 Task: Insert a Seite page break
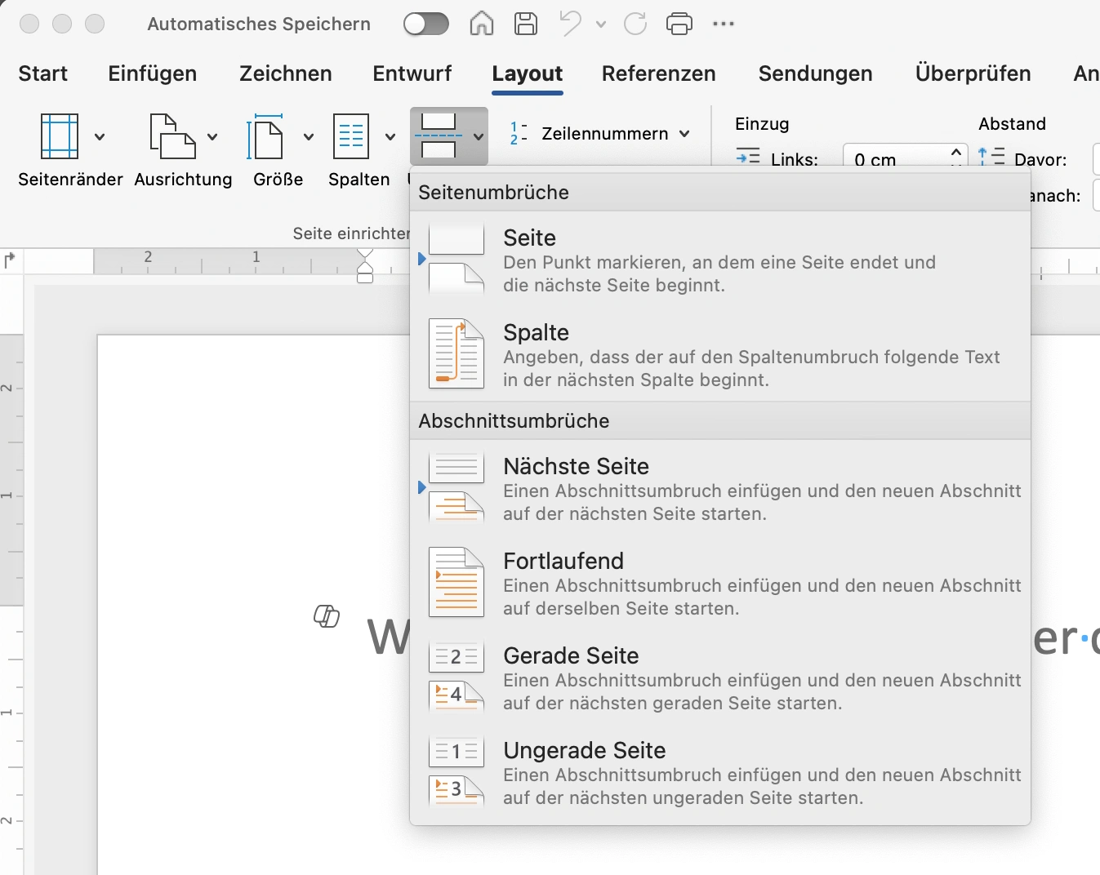pos(719,260)
